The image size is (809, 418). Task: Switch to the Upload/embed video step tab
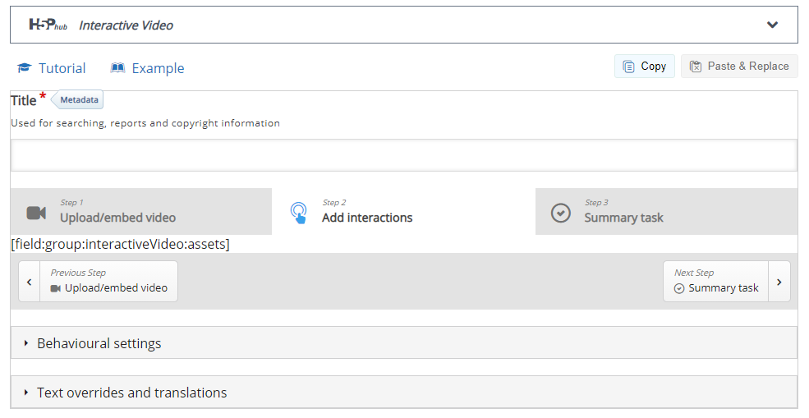pyautogui.click(x=140, y=212)
